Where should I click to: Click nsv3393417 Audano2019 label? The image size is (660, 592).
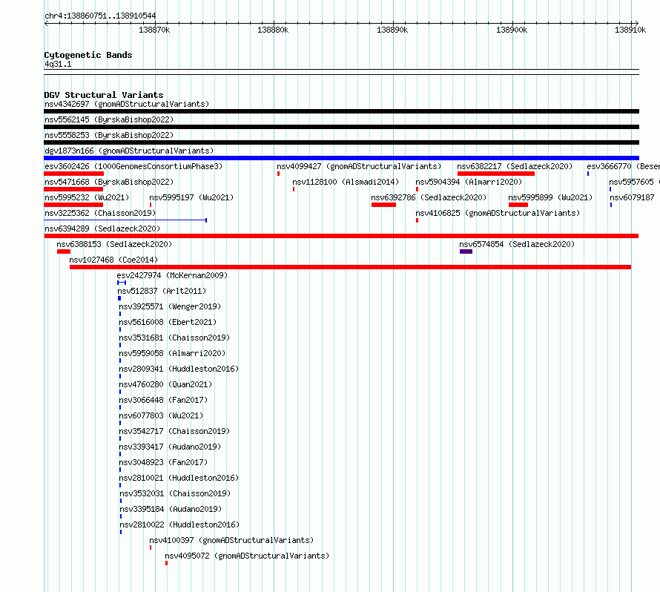(170, 447)
